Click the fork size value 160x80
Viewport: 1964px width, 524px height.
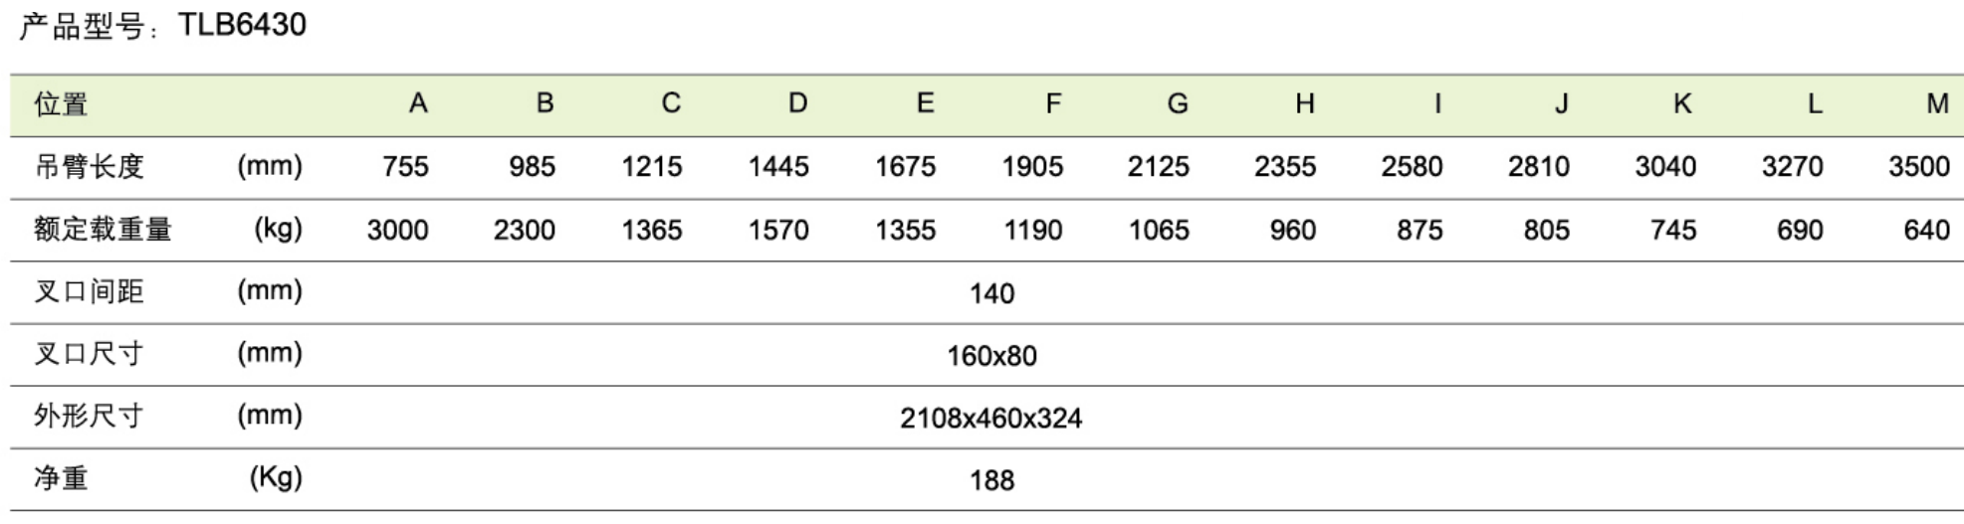[991, 356]
